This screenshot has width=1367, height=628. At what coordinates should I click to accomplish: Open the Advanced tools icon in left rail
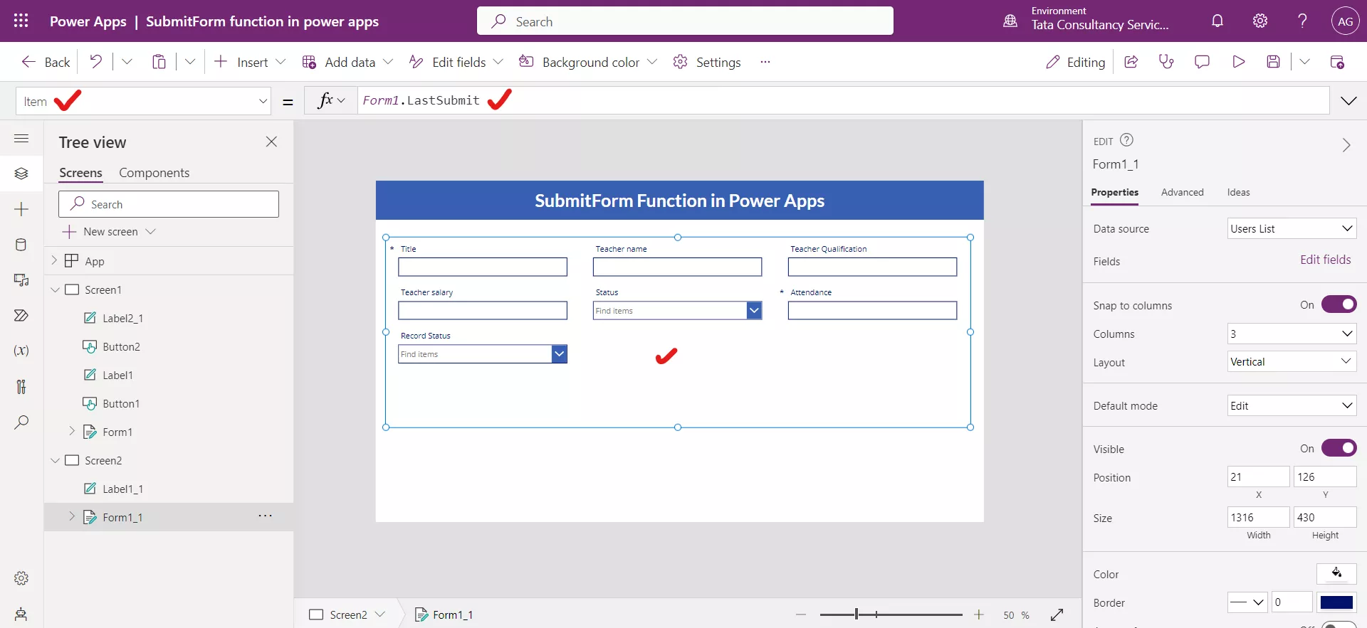21,386
